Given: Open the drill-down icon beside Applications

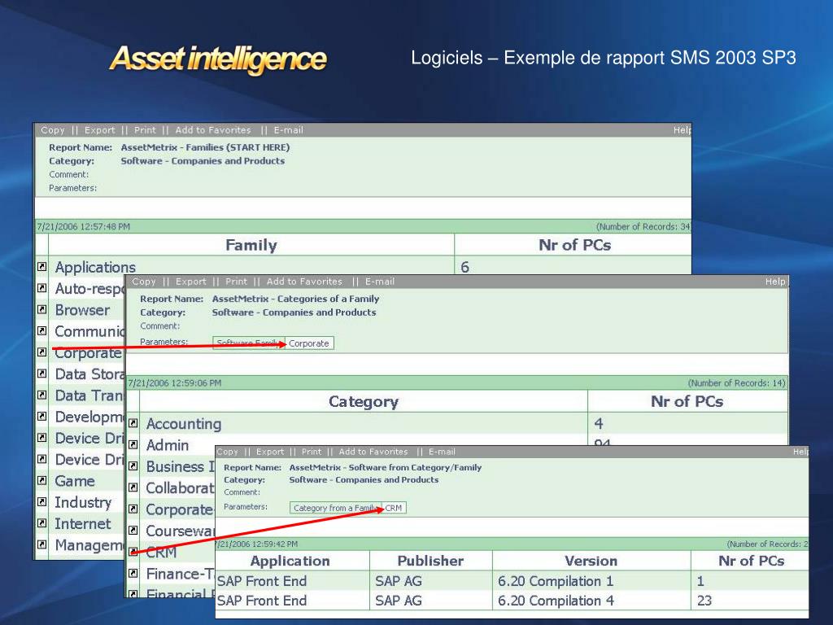Looking at the screenshot, I should (42, 267).
